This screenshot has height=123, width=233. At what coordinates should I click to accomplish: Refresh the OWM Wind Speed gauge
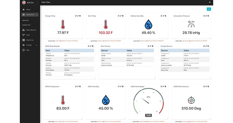click(x=161, y=86)
